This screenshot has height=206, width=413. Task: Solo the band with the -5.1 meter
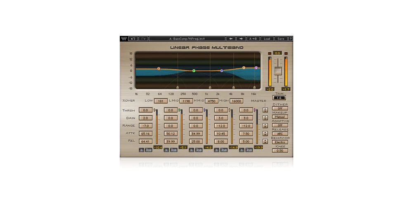(x=166, y=150)
